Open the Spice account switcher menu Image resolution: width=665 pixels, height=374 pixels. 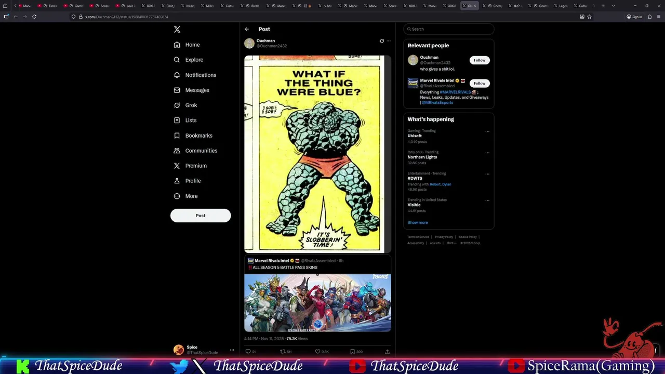point(232,350)
